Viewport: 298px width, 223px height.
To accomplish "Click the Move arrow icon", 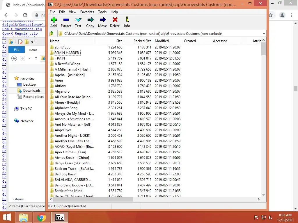I will [x=102, y=22].
